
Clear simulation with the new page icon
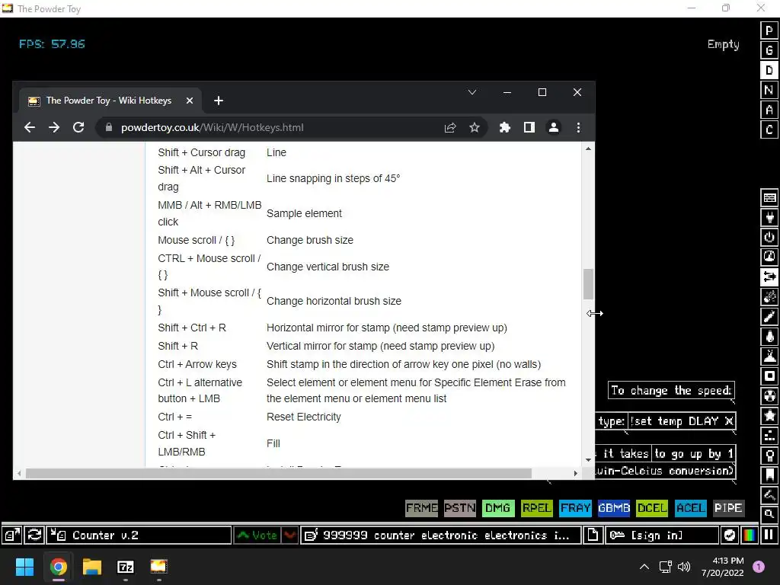[x=593, y=535]
